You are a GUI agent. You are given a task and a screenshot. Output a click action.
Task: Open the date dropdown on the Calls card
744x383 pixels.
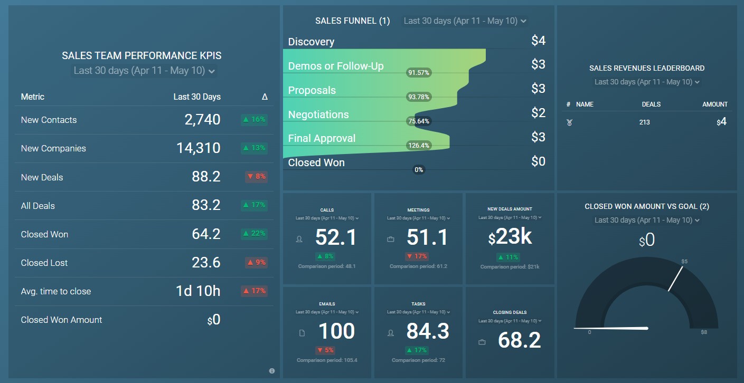[x=326, y=217]
